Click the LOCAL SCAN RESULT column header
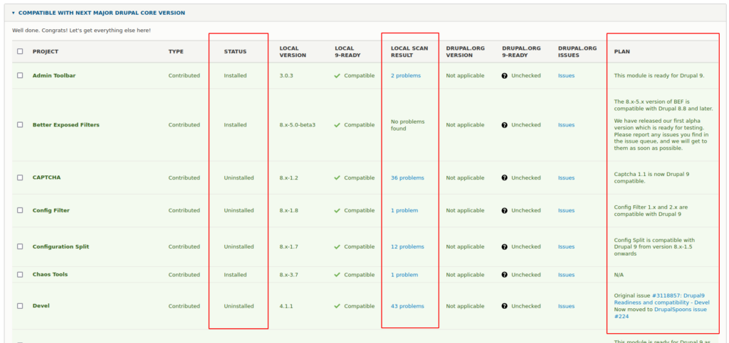 click(409, 51)
